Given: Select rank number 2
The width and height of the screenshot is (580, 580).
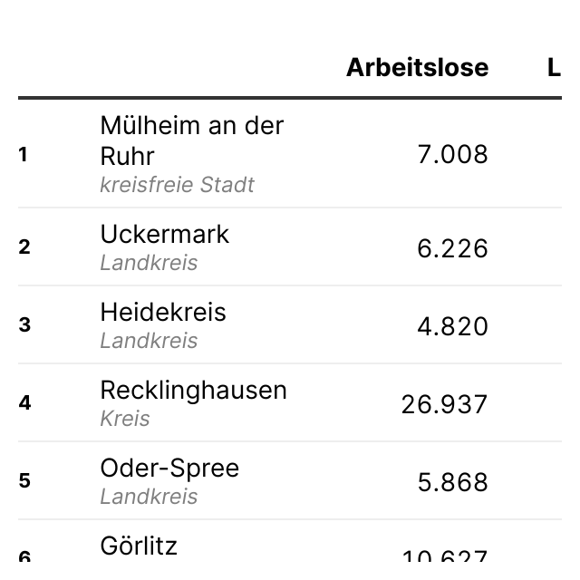Looking at the screenshot, I should pos(24,247).
